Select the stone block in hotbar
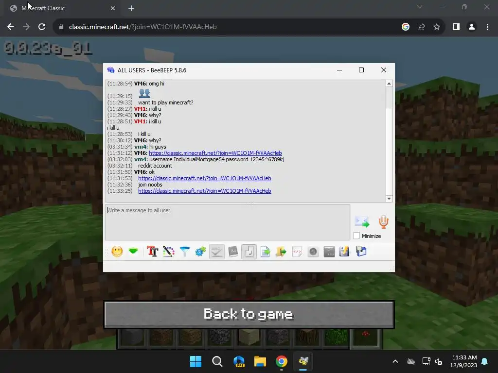Viewport: 498px width, 373px height. point(132,338)
